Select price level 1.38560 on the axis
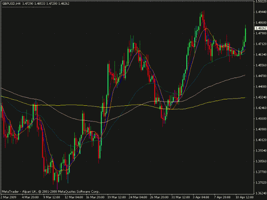 pyautogui.click(x=261, y=161)
